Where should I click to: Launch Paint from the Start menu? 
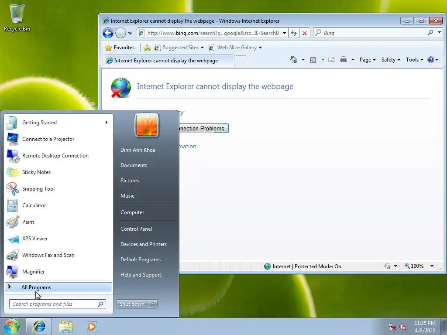(59, 222)
